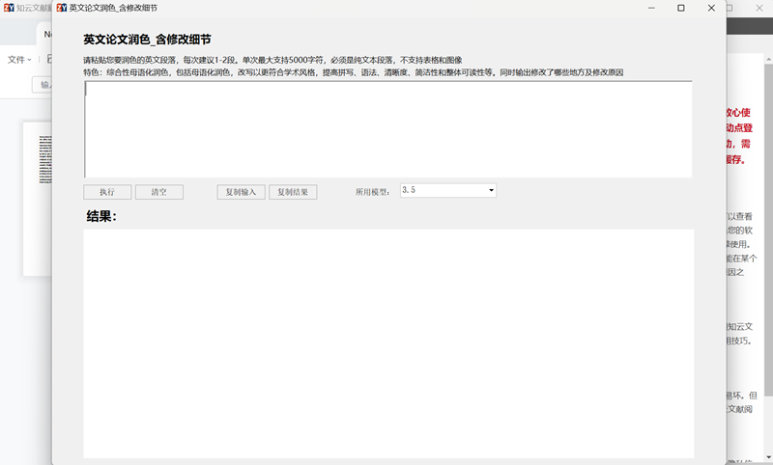Click the 知云文献翻译 app icon behind the dialog
Screen dimensions: 773x465
(x=9, y=8)
